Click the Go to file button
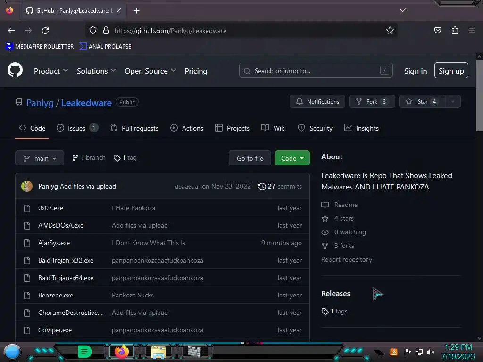The image size is (483, 362). pyautogui.click(x=250, y=158)
